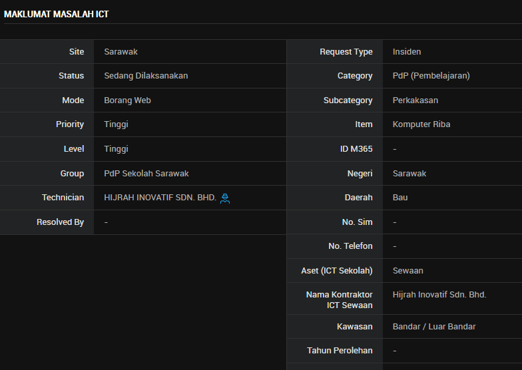The image size is (522, 370).
Task: Select the Komputer Riba item value
Action: tap(421, 124)
